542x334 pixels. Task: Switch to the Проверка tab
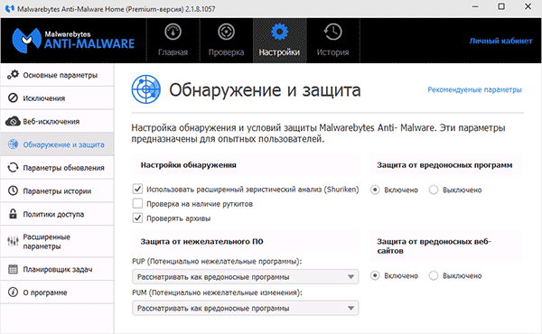pos(226,41)
